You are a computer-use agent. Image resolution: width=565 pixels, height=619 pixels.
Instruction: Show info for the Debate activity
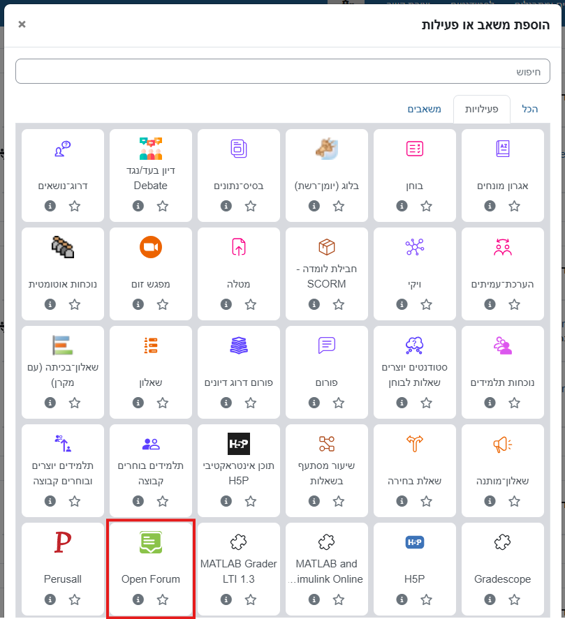pyautogui.click(x=138, y=206)
